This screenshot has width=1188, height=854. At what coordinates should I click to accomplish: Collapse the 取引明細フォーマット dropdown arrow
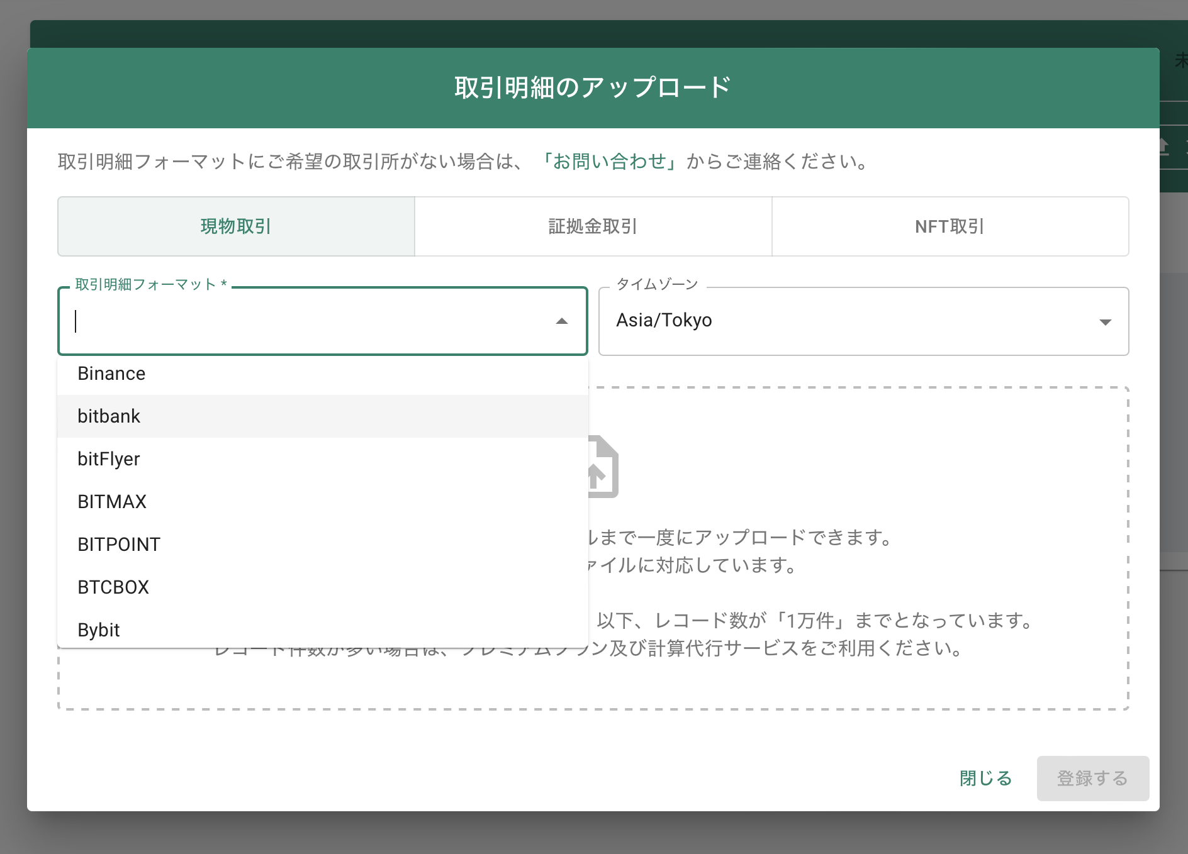(x=562, y=321)
